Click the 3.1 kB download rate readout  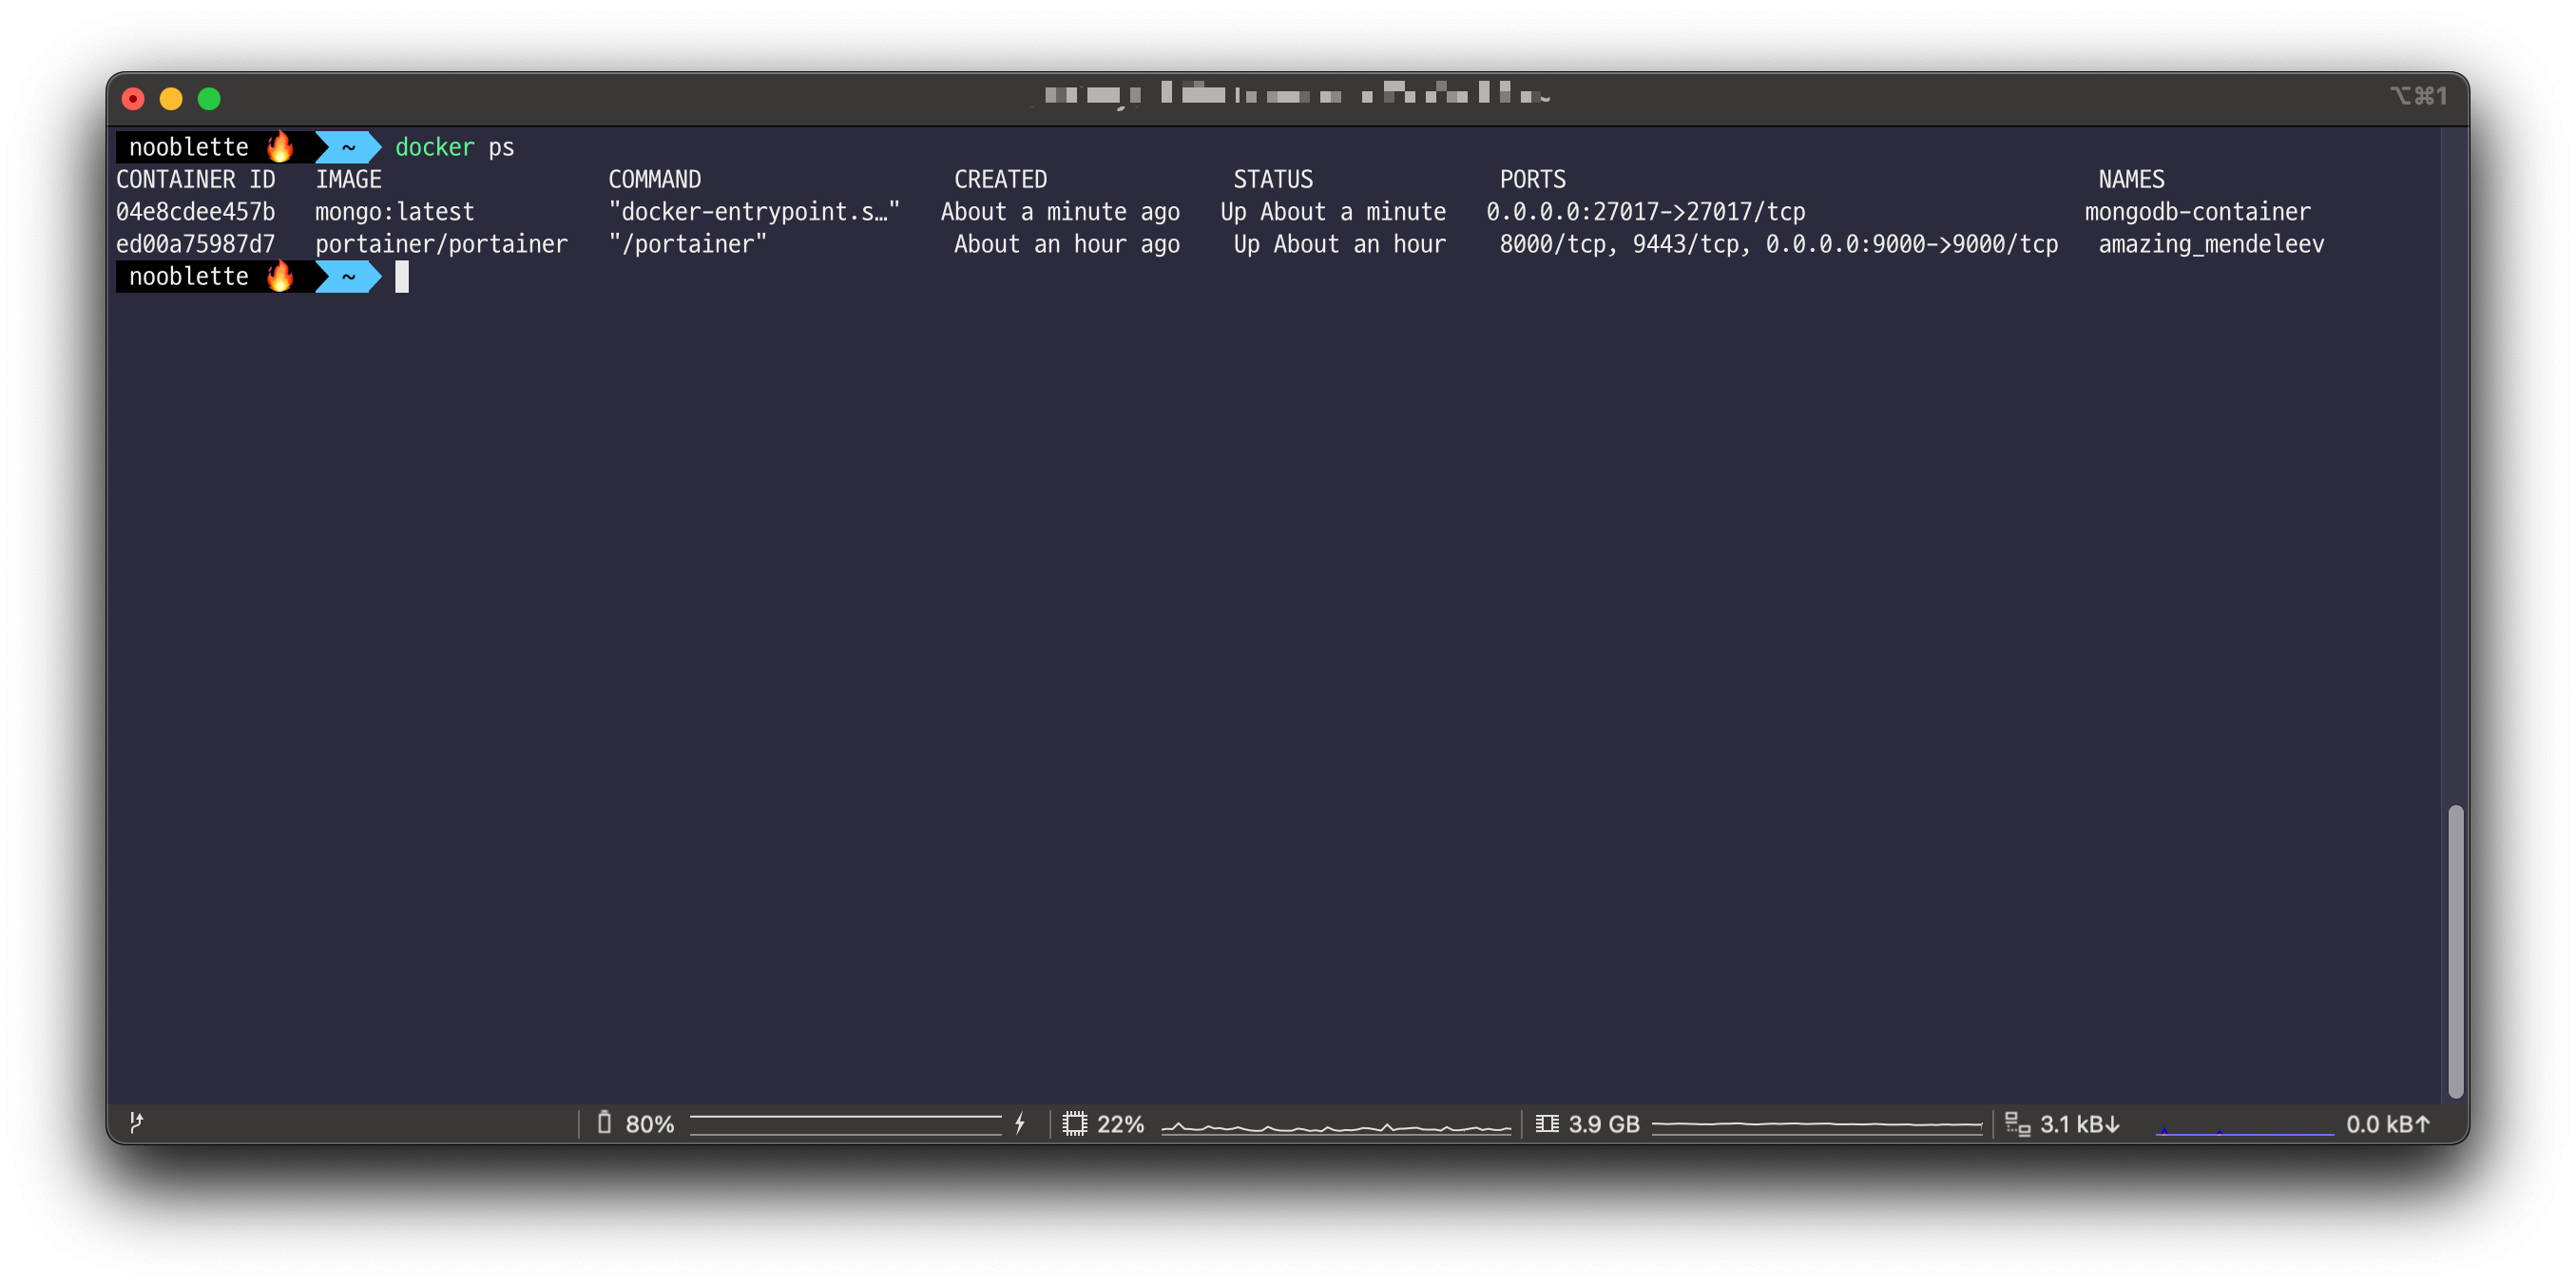[2079, 1124]
